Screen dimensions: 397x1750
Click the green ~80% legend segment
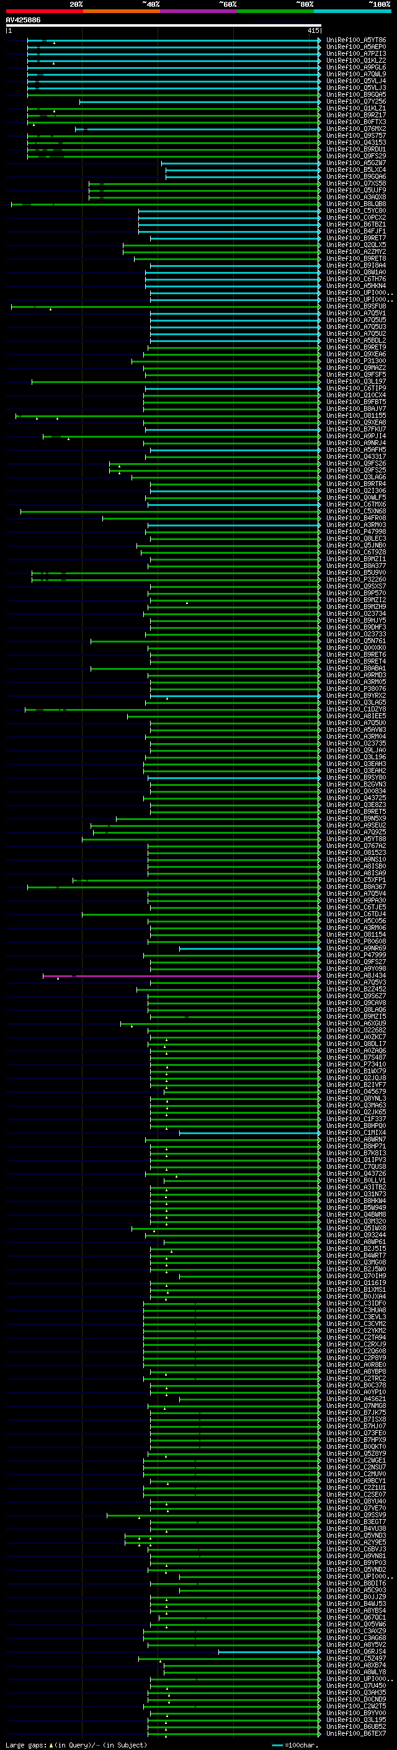tap(275, 11)
